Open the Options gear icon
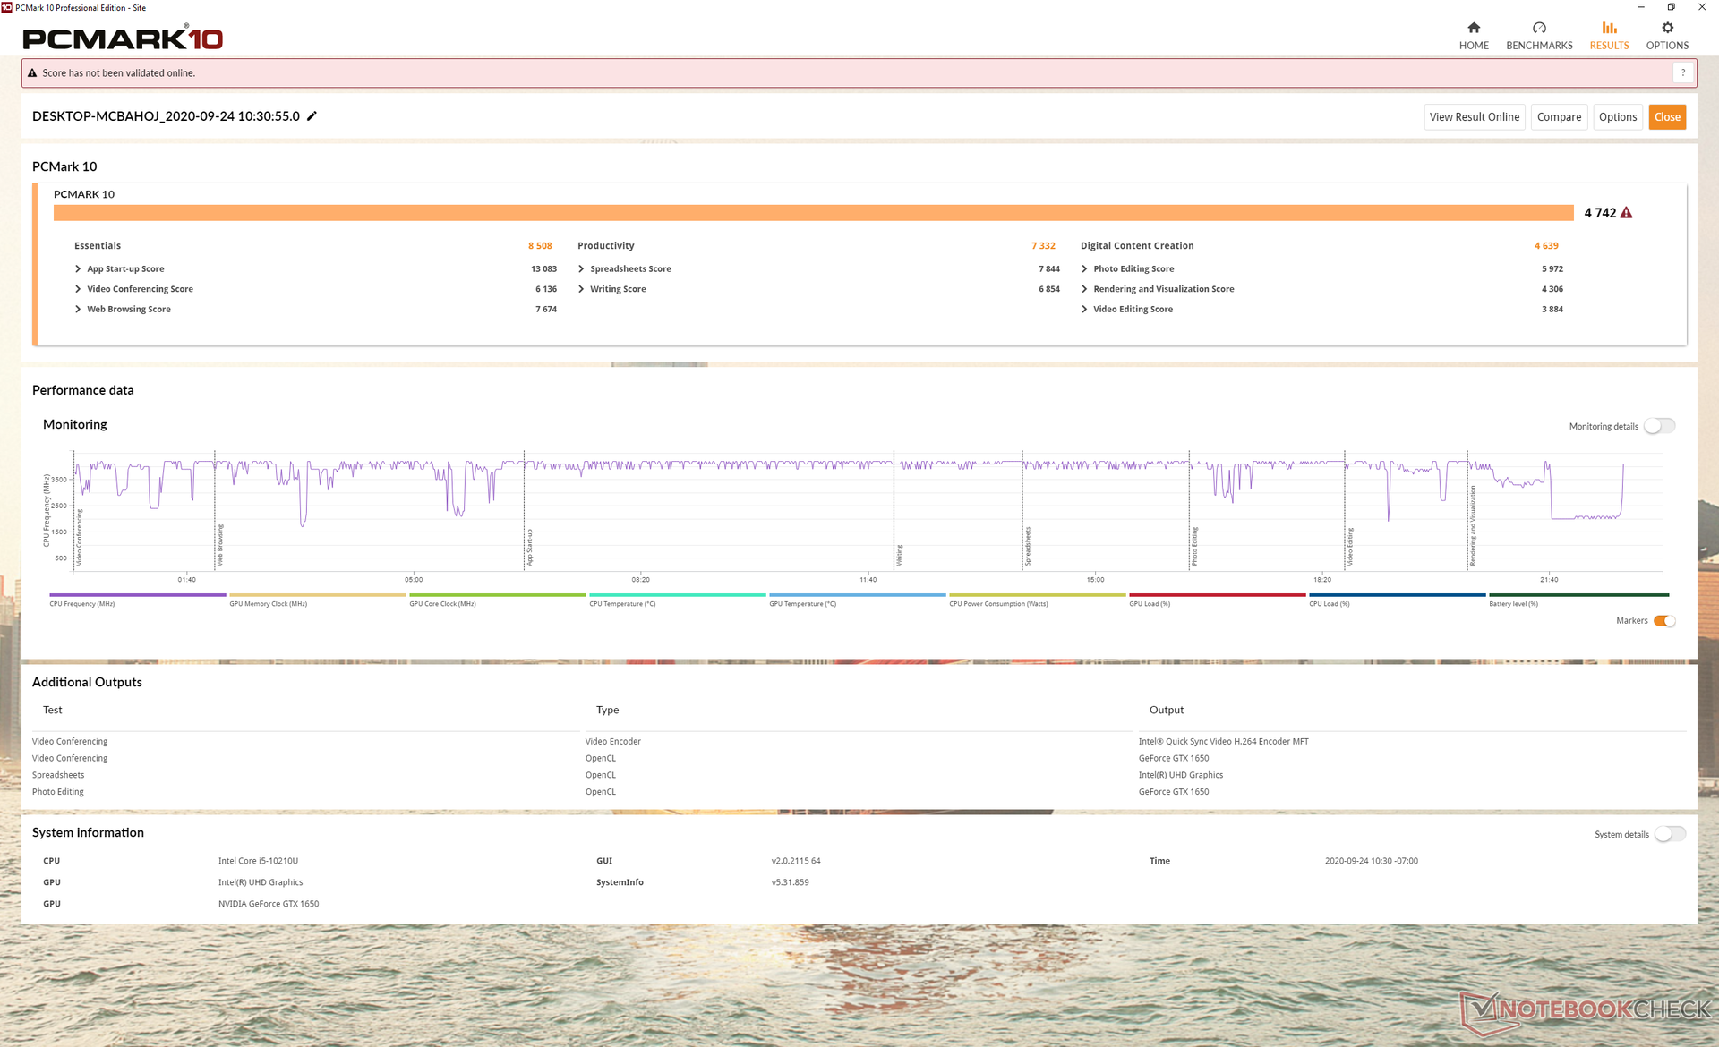Screen dimensions: 1719x1047 1667,28
